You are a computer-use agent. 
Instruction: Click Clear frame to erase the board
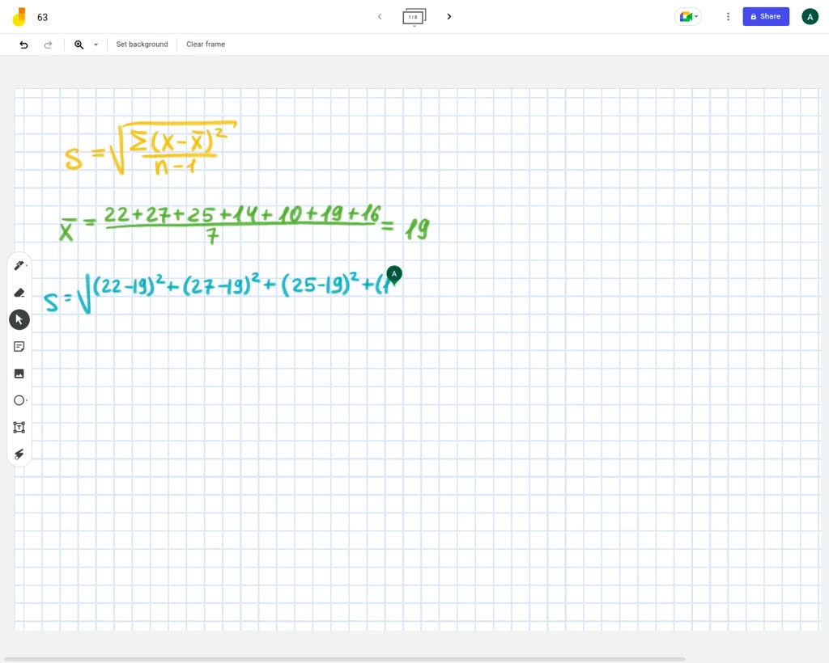(x=205, y=44)
